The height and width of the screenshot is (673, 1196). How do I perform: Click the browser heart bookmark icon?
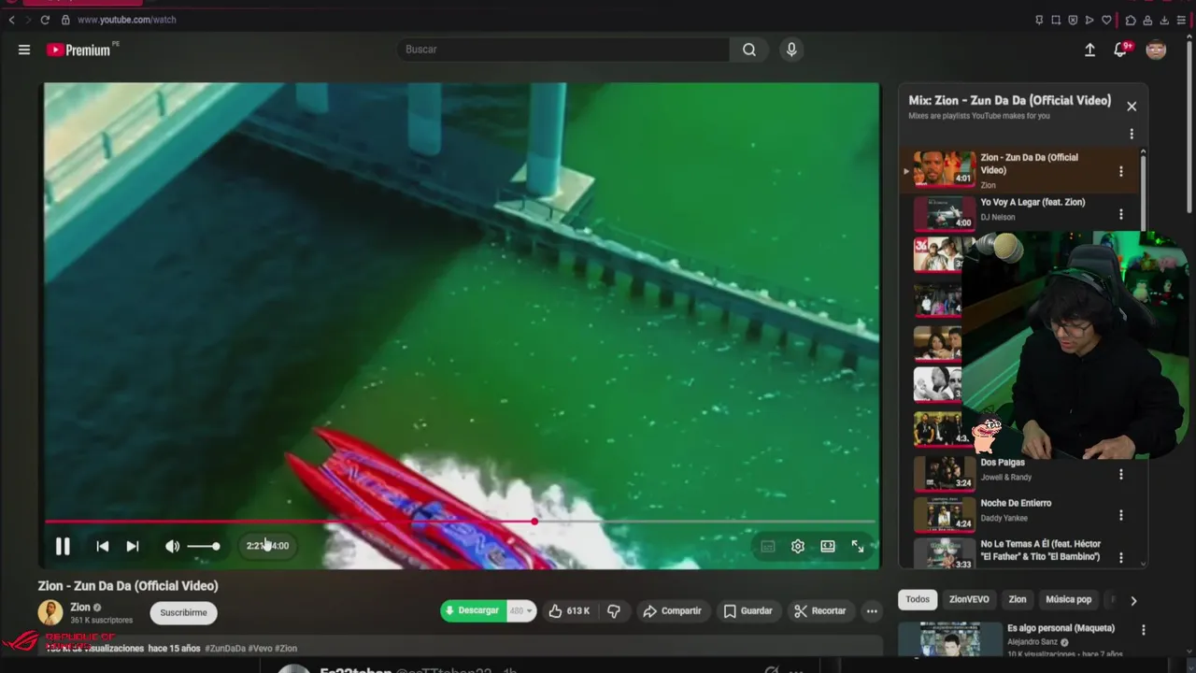1106,20
